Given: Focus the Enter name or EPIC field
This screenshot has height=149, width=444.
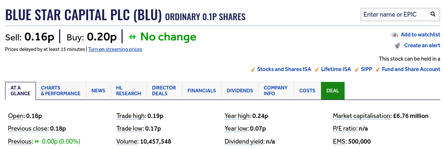Looking at the screenshot, I should click(395, 14).
